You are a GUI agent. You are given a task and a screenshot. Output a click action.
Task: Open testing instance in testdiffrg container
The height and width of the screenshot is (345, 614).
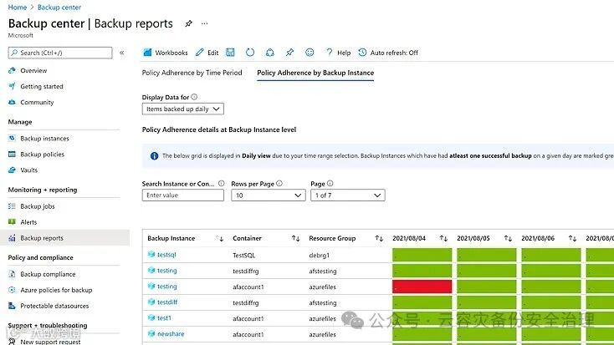166,271
